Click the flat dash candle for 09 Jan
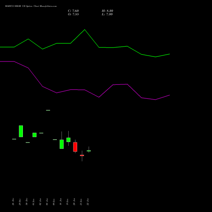The width and height of the screenshot is (212, 212). pos(55,139)
